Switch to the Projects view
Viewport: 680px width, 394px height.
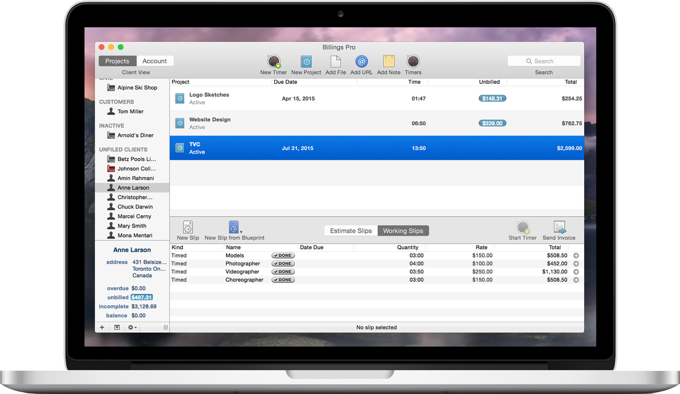click(117, 61)
